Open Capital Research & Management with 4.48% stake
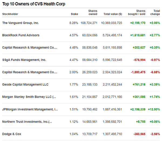This screenshot has height=144, width=162. 30,48
